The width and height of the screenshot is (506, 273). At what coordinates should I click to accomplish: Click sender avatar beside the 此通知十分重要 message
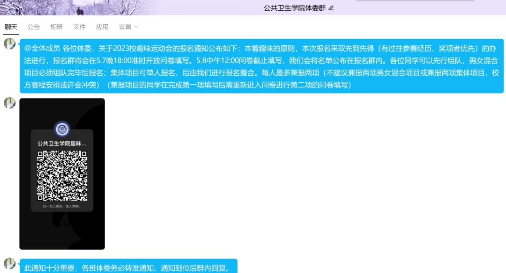click(x=10, y=263)
